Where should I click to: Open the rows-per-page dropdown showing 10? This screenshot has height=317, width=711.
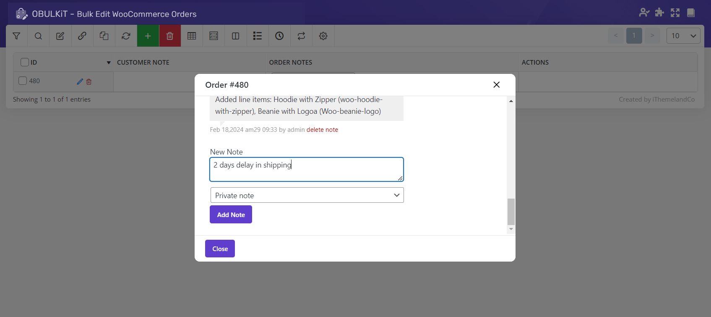pos(683,36)
